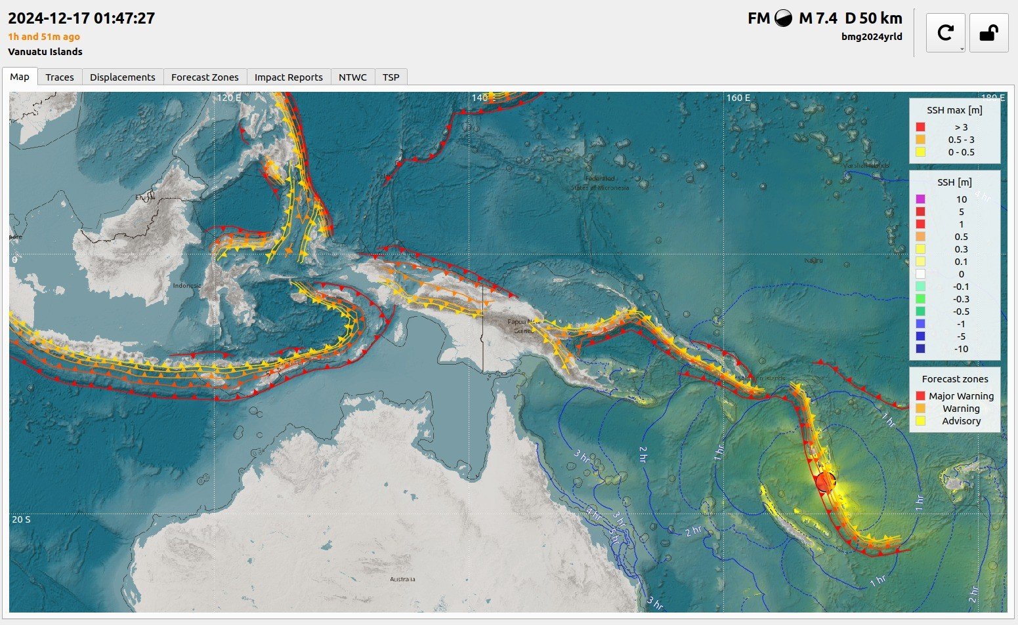Click the '120 E' longitude label
1018x625 pixels.
228,98
